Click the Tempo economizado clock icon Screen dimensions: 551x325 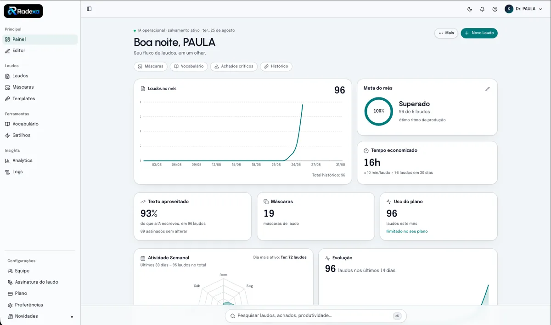point(366,151)
